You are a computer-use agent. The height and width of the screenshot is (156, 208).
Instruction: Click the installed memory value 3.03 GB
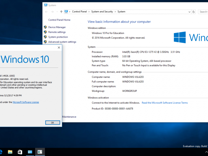click(126, 56)
